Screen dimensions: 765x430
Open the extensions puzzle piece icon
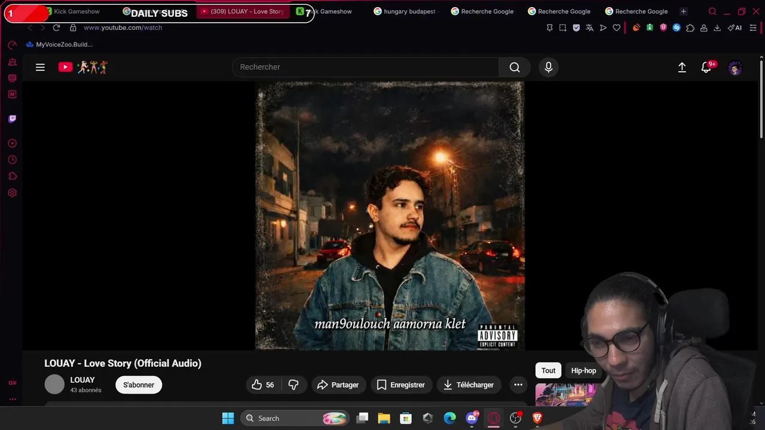(x=690, y=27)
